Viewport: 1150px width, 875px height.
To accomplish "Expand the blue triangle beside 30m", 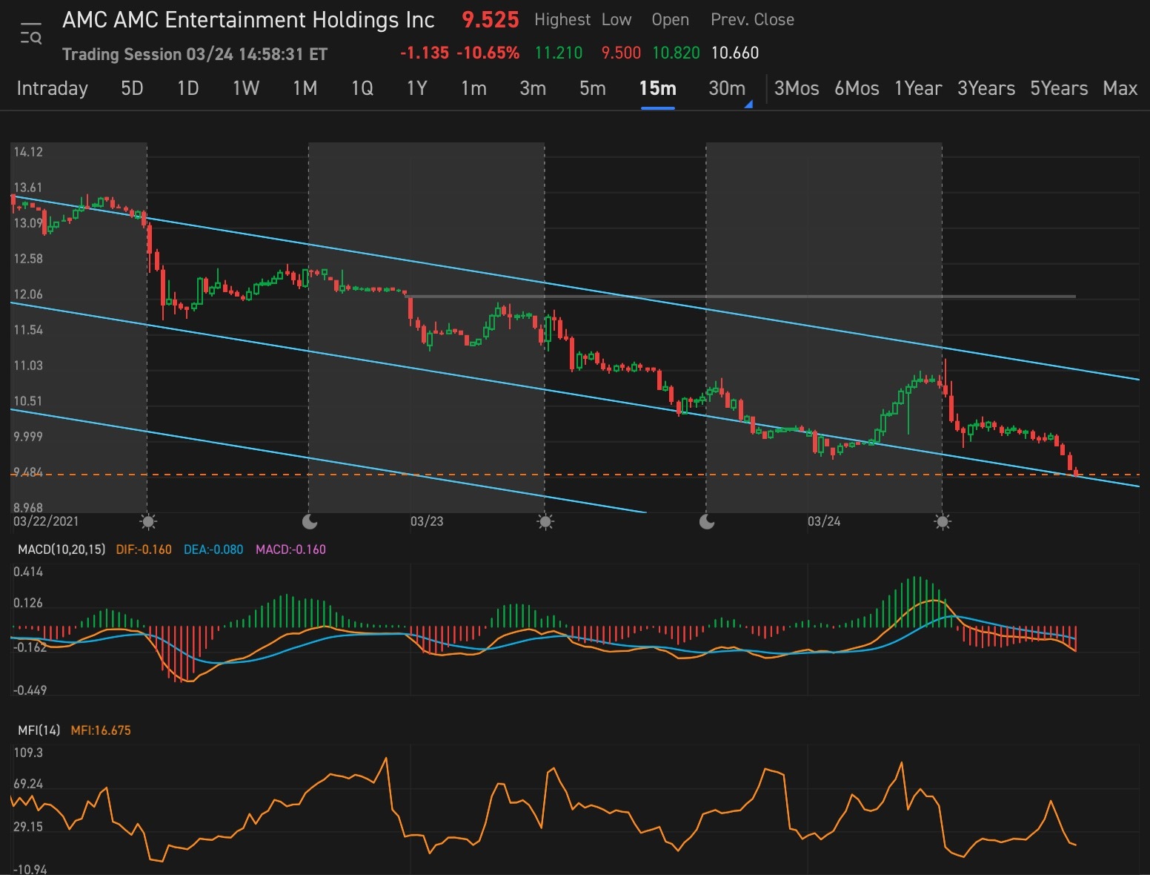I will pos(748,105).
